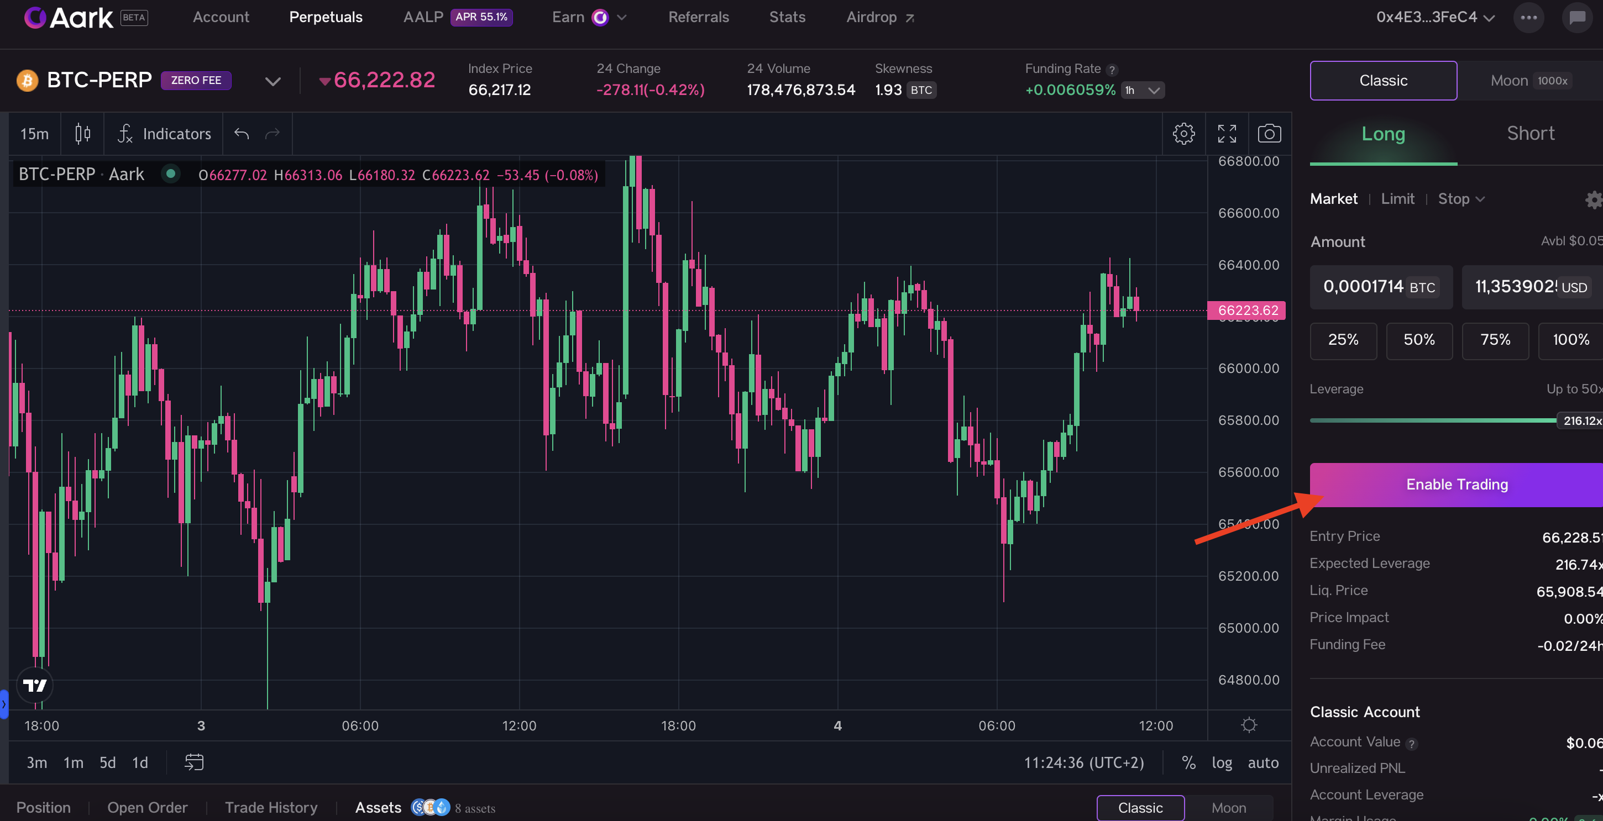The height and width of the screenshot is (821, 1603).
Task: Click the TradingView logo on chart
Action: pos(35,686)
